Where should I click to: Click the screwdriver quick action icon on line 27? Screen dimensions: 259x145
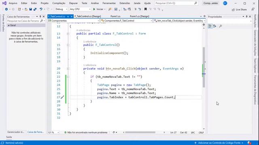coord(62,97)
